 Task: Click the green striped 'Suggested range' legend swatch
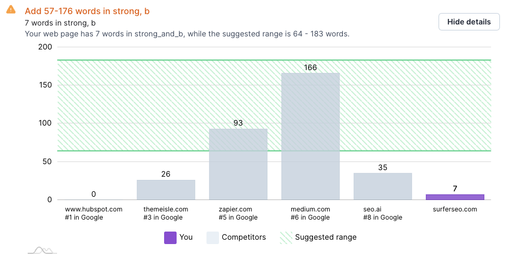(285, 238)
